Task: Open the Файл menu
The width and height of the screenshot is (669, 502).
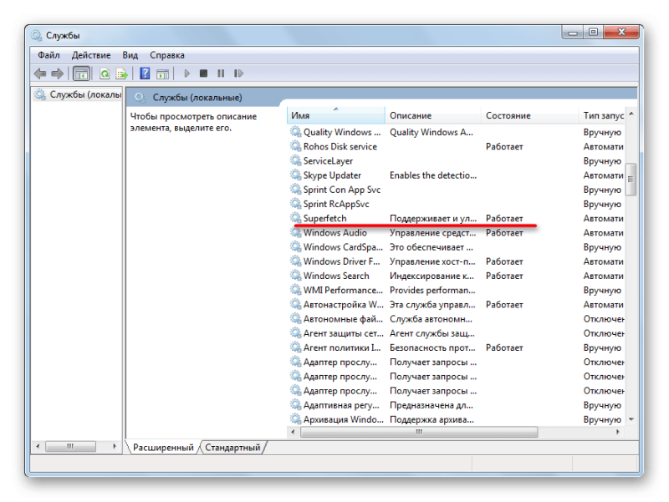Action: (49, 55)
